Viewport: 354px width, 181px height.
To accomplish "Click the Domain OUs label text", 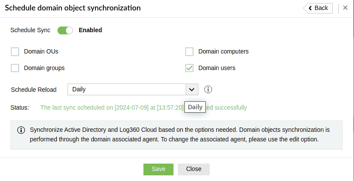I will tap(41, 51).
